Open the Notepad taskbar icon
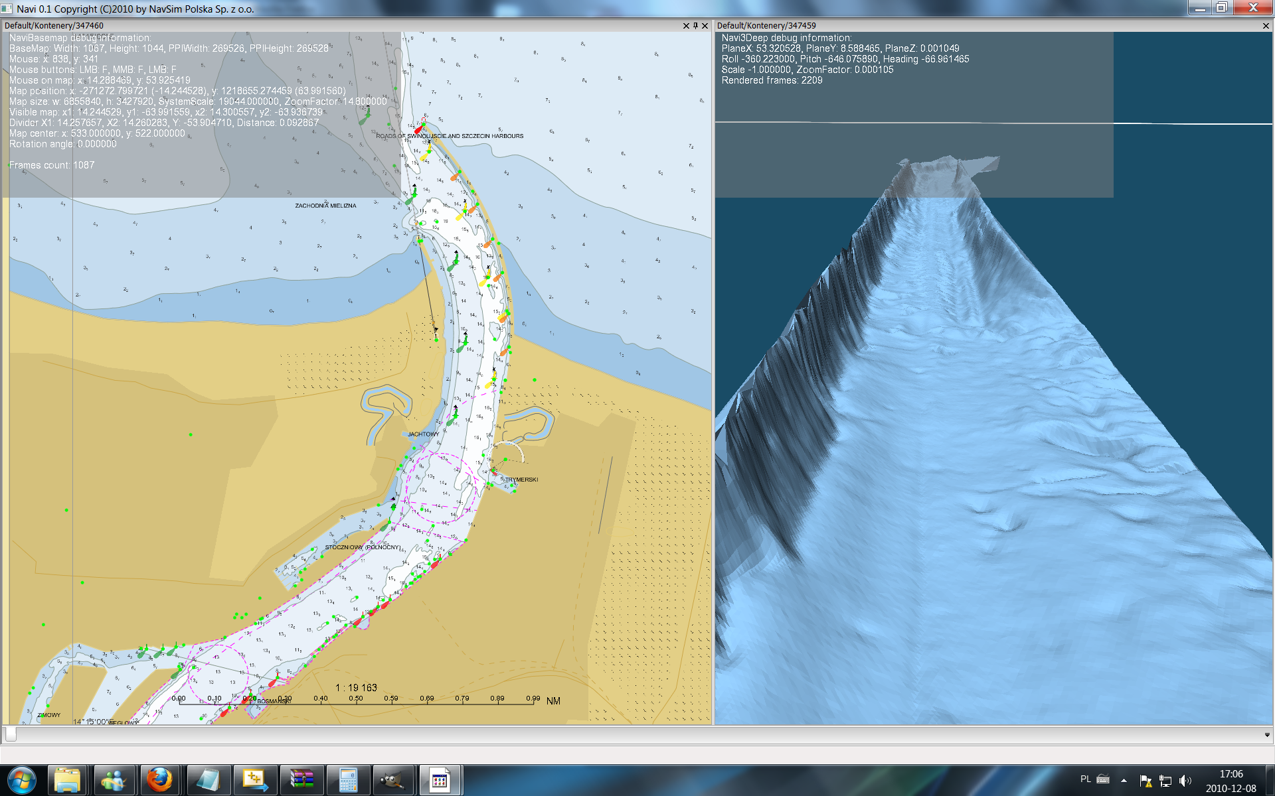This screenshot has width=1275, height=796. 208,780
